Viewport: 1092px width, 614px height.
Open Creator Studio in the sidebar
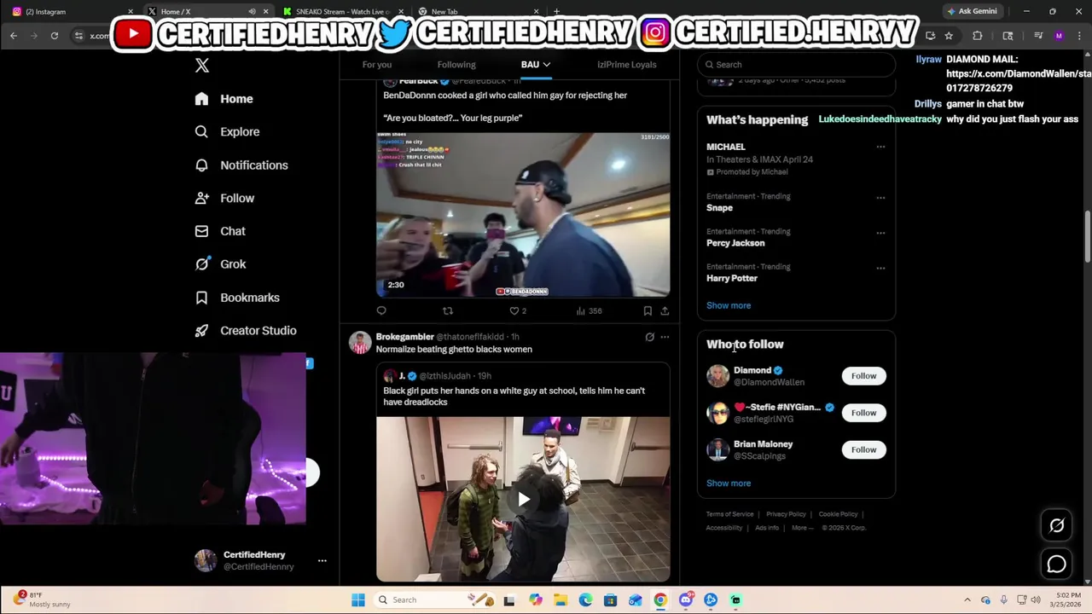pos(245,331)
